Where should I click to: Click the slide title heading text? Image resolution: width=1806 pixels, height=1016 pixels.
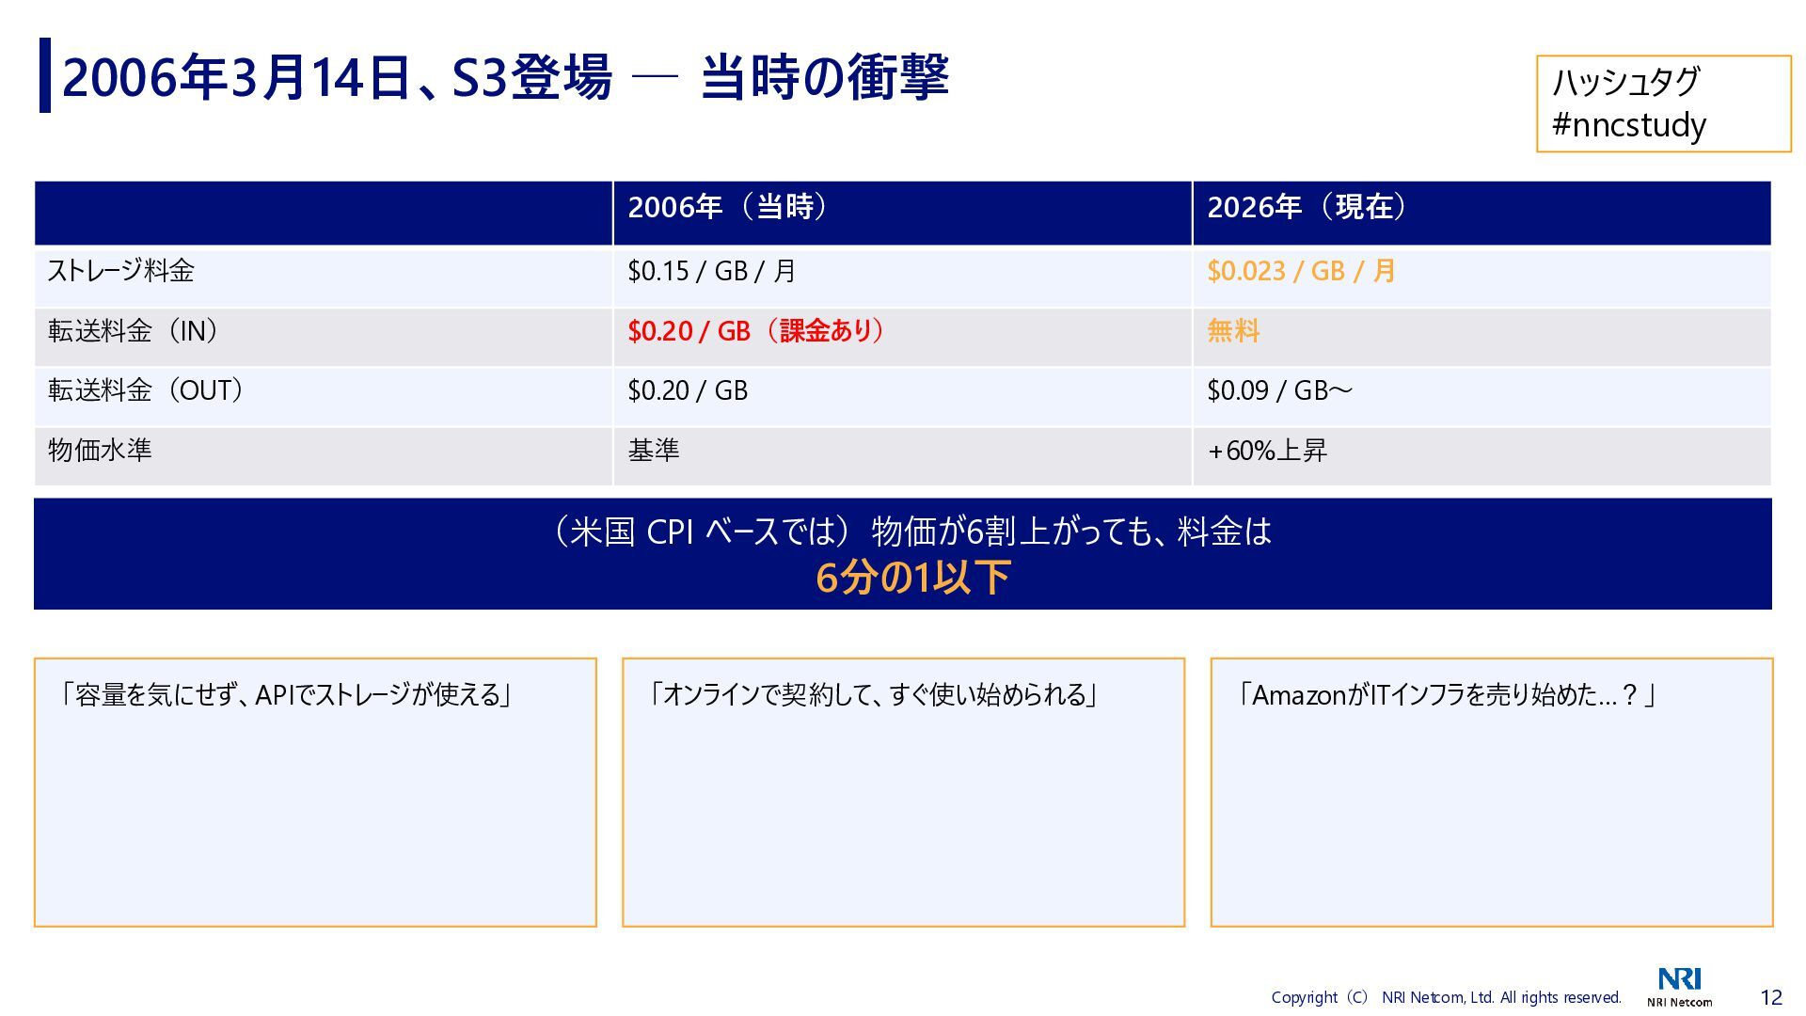[504, 77]
